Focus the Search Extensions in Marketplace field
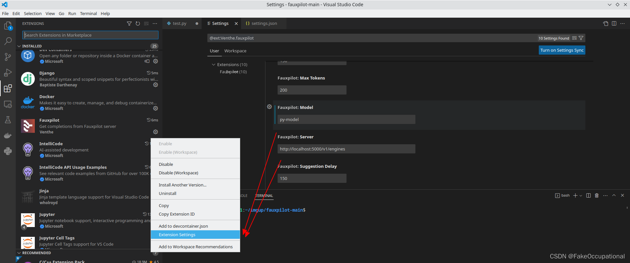630x263 pixels. click(90, 35)
